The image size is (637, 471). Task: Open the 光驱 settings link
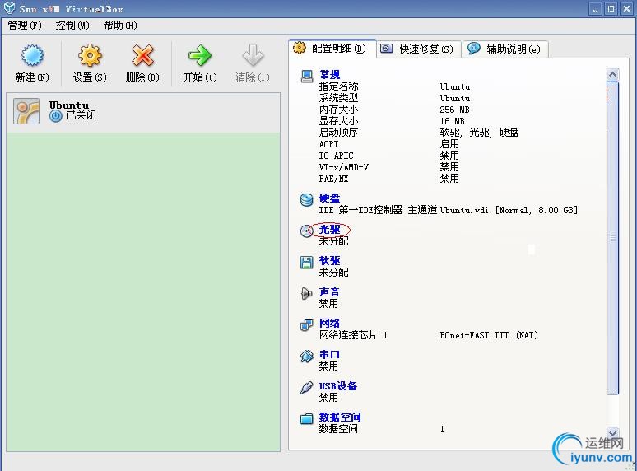tap(329, 230)
